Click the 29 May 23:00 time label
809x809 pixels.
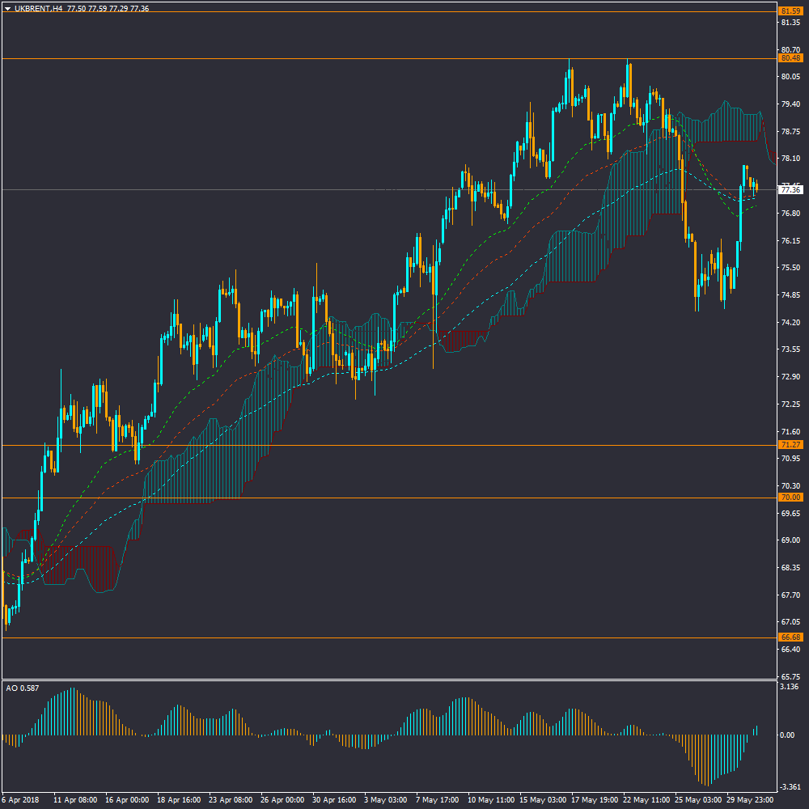coord(748,799)
